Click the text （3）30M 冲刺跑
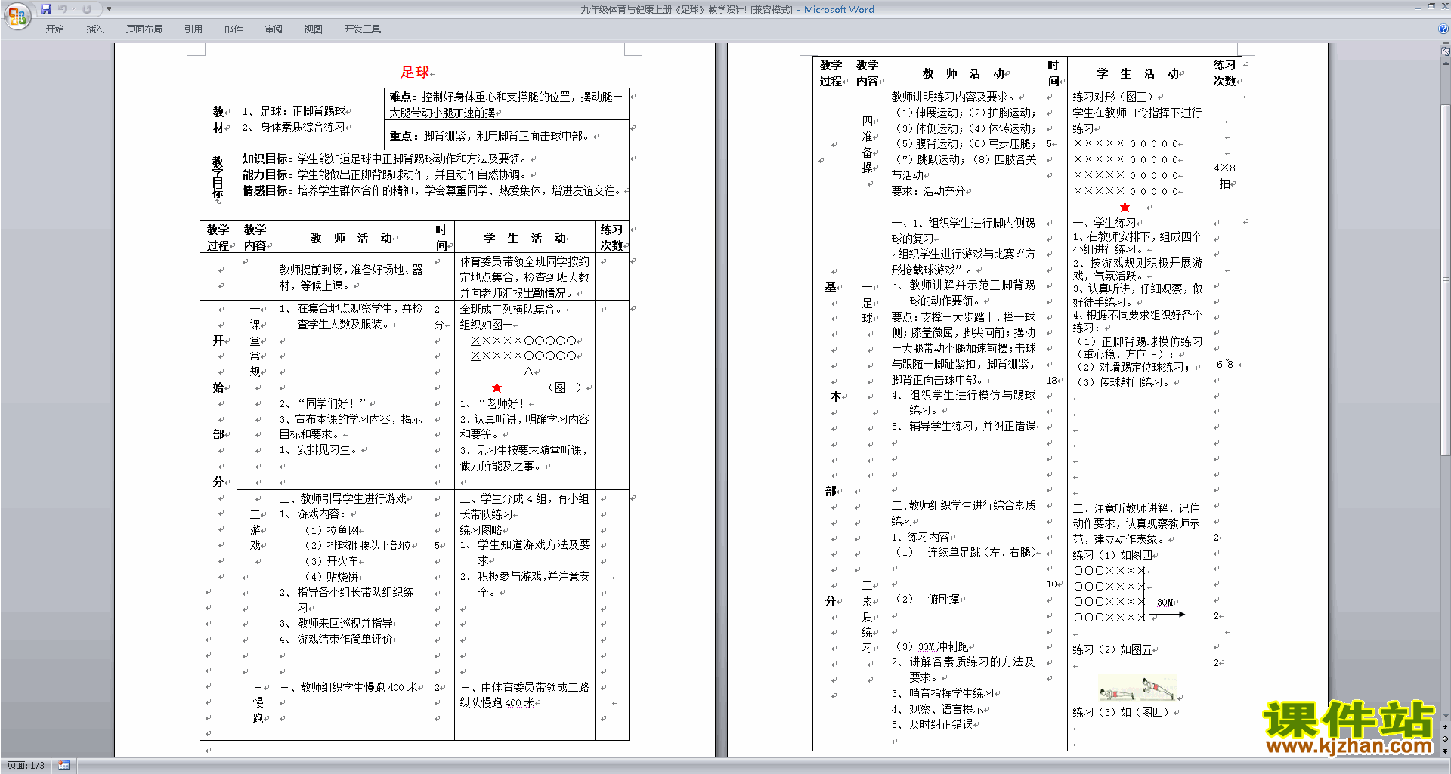1451x774 pixels. pyautogui.click(x=931, y=646)
